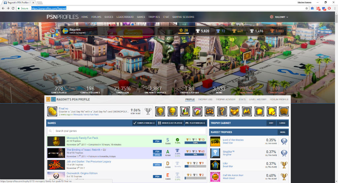This screenshot has height=183, width=338.
Task: Switch to the Stats tab
Action: [x=242, y=100]
